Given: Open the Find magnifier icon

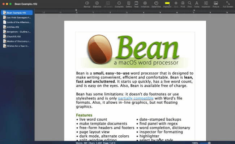Looking at the screenshot, I should click(x=189, y=3).
